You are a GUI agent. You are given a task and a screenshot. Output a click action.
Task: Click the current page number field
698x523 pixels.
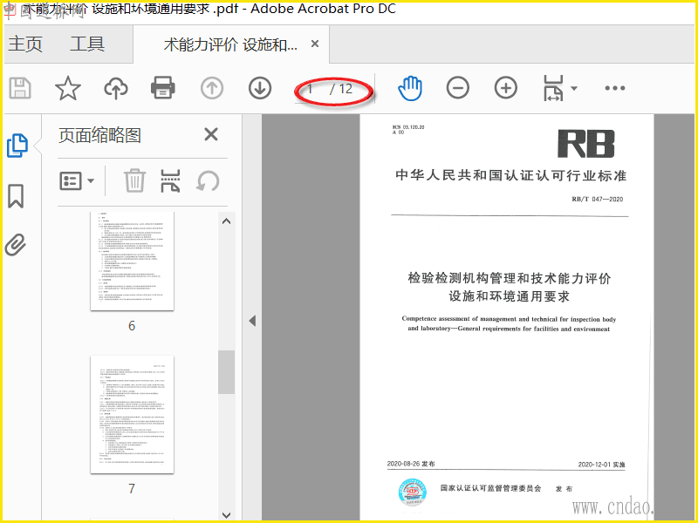click(x=310, y=89)
